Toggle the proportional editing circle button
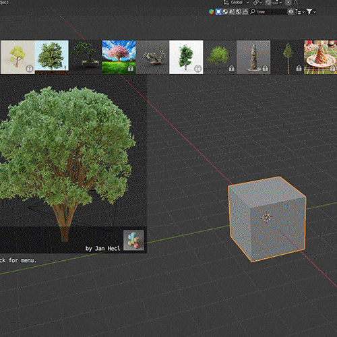The width and height of the screenshot is (337, 337). (288, 3)
